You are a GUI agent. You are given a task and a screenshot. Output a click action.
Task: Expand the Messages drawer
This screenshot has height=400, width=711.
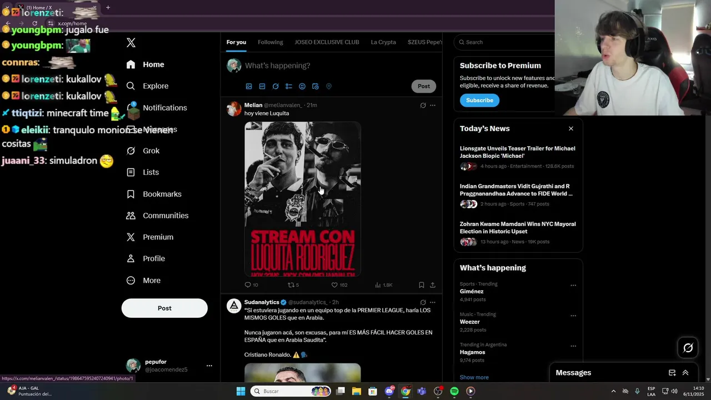coord(685,373)
